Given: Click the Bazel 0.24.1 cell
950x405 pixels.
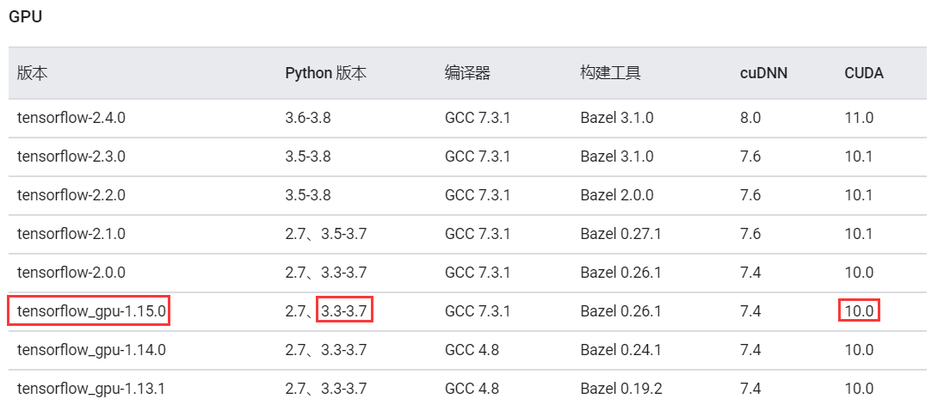Looking at the screenshot, I should click(x=620, y=350).
